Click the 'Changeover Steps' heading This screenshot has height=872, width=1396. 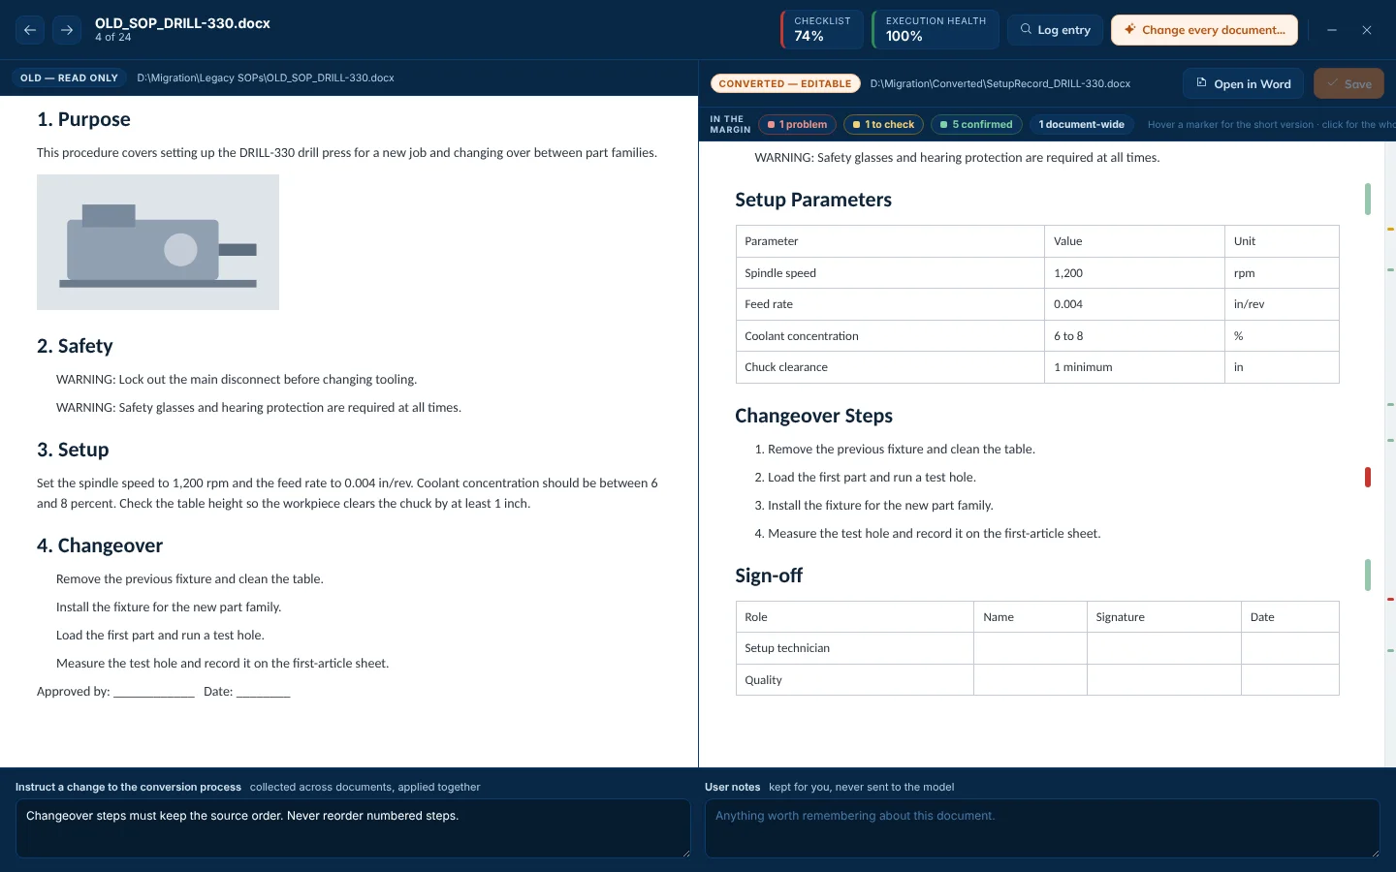(x=814, y=416)
